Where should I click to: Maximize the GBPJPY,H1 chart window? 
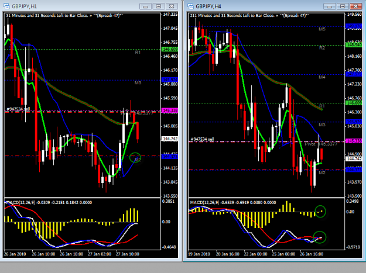[159, 6]
